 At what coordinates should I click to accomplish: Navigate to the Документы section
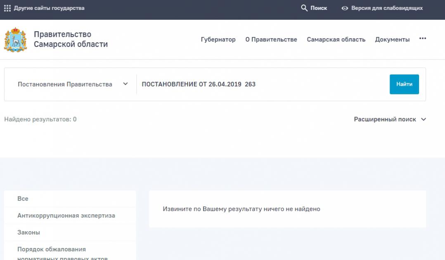(392, 40)
